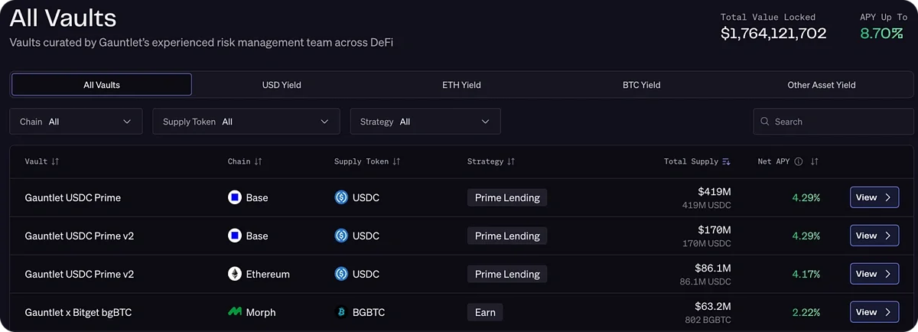918x332 pixels.
Task: View the Gauntlet x Bitget bgBTC vault
Action: (x=874, y=312)
